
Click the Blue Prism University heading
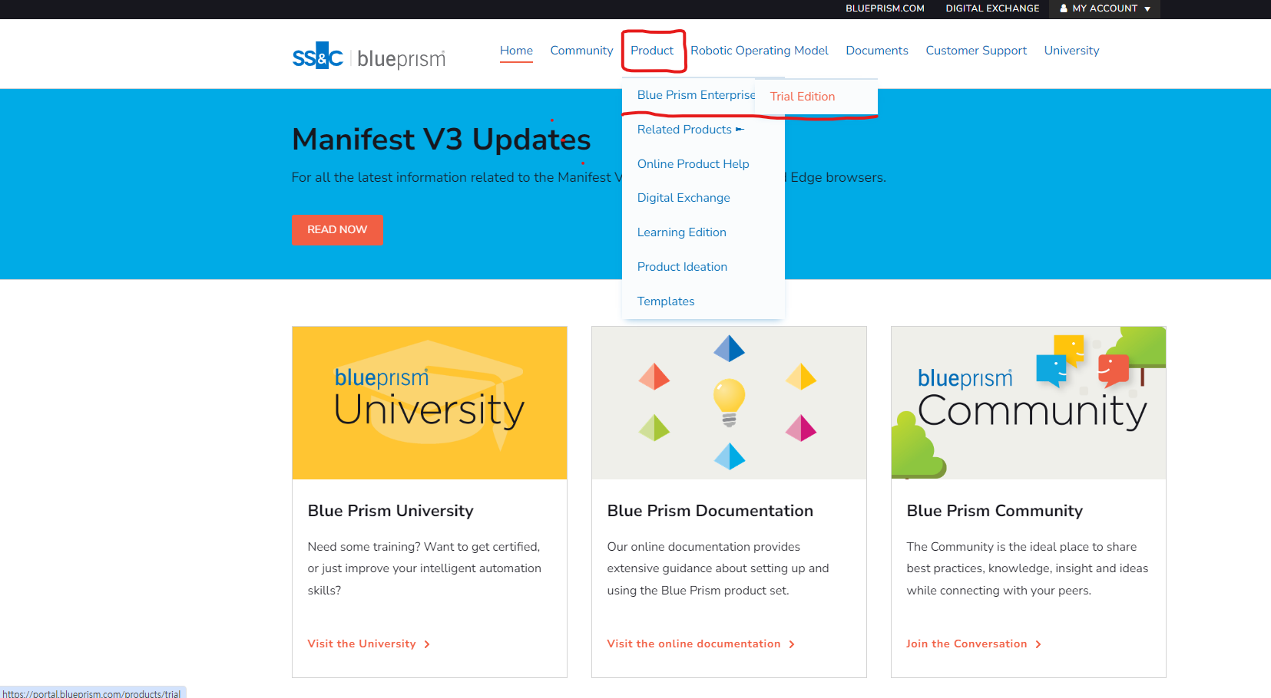click(x=390, y=511)
